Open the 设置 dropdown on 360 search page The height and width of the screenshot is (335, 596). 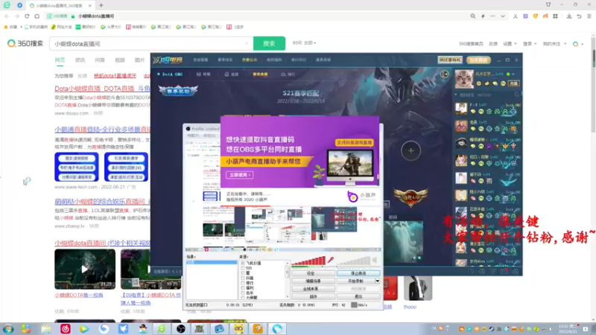[510, 44]
